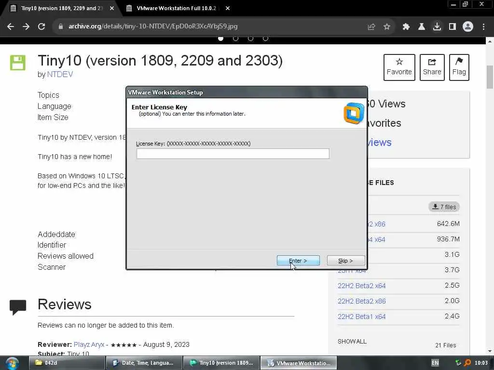Bookmark this page with the star icon

click(x=387, y=27)
